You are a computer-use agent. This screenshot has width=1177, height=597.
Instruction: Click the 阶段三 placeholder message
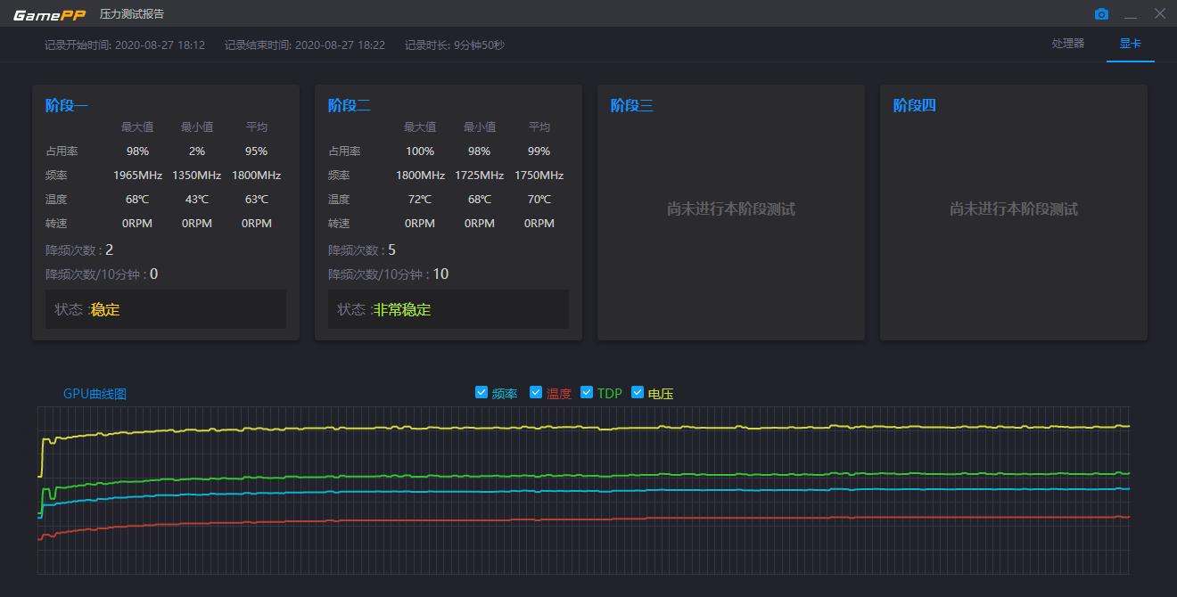point(730,209)
